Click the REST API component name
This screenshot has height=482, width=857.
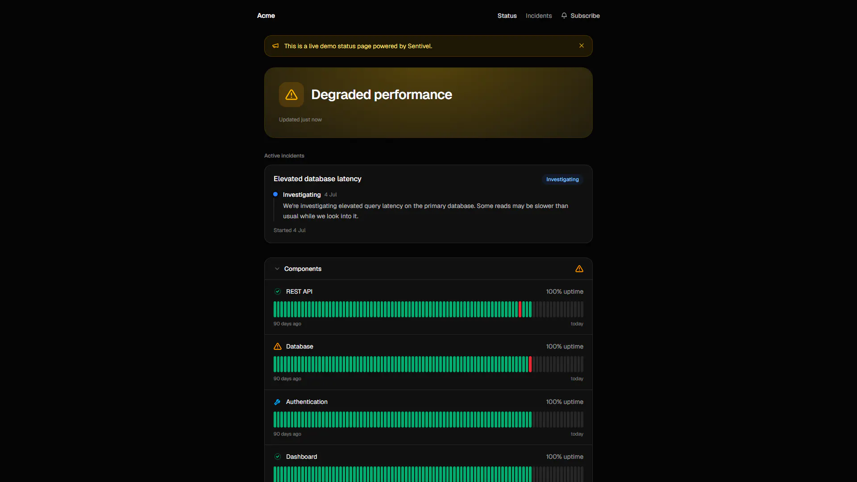299,291
